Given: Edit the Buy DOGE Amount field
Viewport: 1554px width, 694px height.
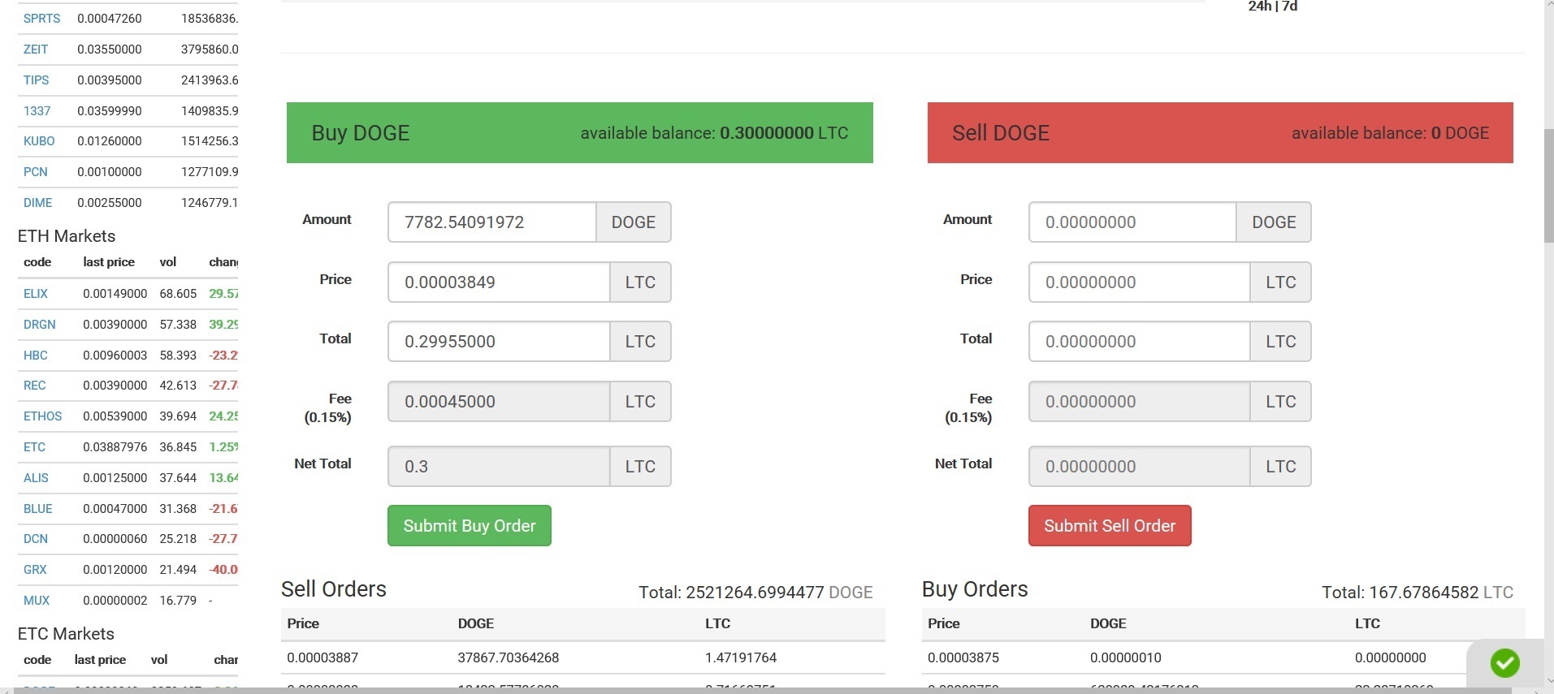Looking at the screenshot, I should pyautogui.click(x=492, y=222).
